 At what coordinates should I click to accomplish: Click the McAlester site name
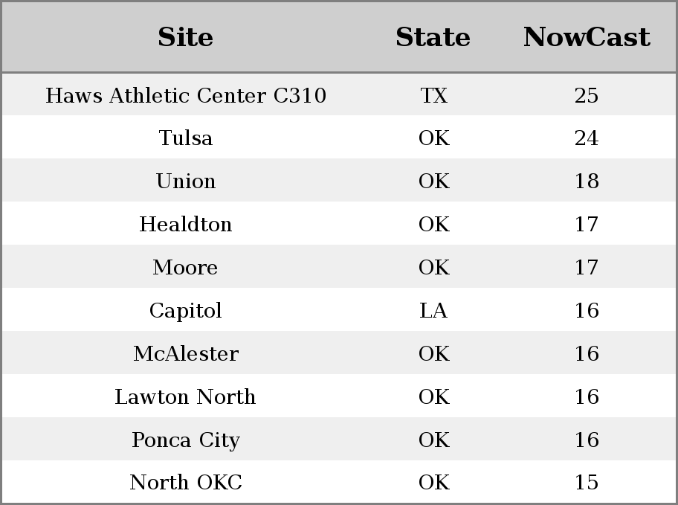click(x=186, y=353)
